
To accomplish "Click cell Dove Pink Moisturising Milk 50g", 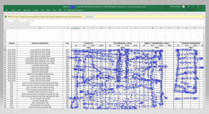I will [x=40, y=107].
